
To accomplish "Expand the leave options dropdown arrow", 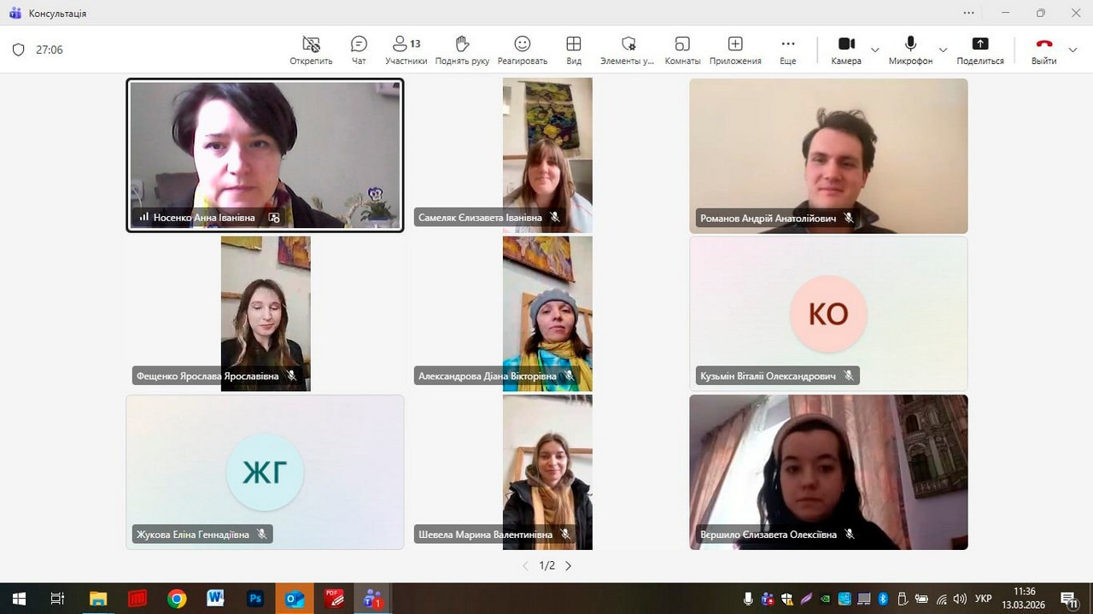I will point(1073,50).
